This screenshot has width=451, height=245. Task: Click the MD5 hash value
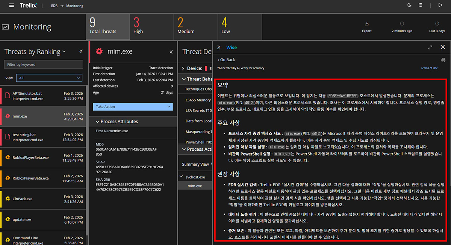[x=126, y=151]
